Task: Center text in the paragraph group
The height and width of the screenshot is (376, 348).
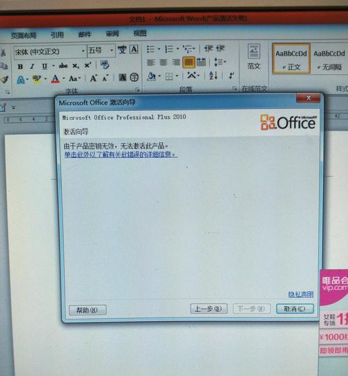Action: (x=164, y=63)
